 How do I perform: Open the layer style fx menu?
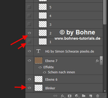click(x=63, y=96)
